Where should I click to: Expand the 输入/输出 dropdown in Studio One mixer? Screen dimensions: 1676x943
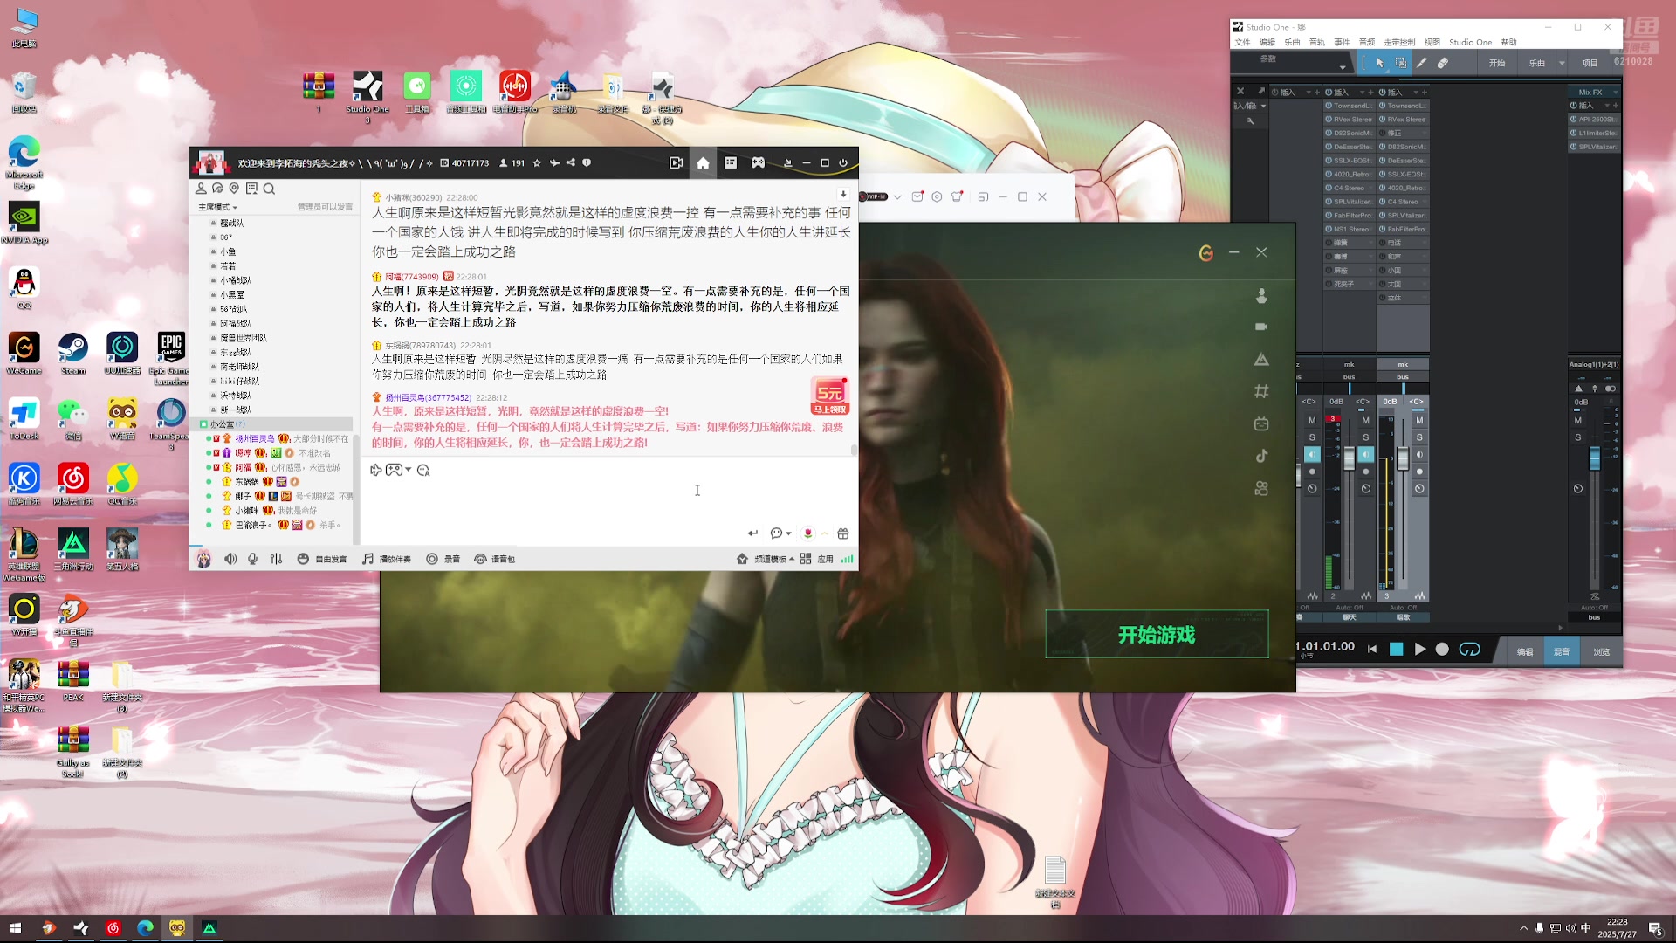[1263, 106]
